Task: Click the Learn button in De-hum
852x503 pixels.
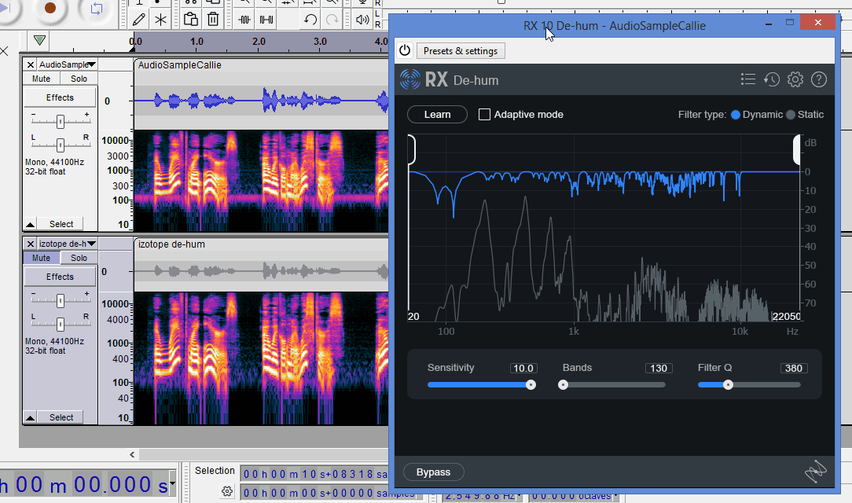Action: 438,115
